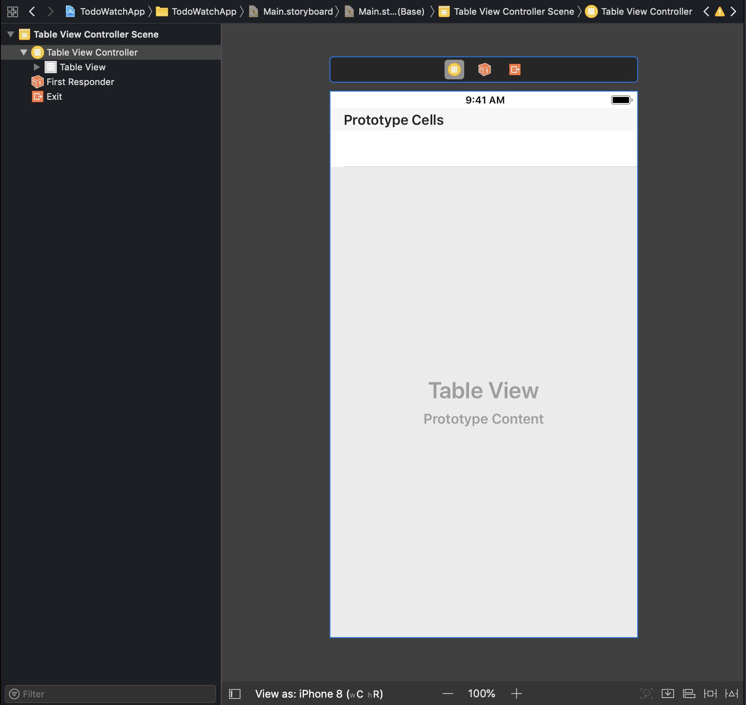Click the Table View Controller breadcrumb
The width and height of the screenshot is (746, 705).
click(639, 11)
